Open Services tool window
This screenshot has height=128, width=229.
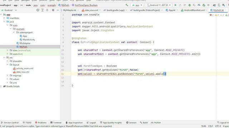131,123
